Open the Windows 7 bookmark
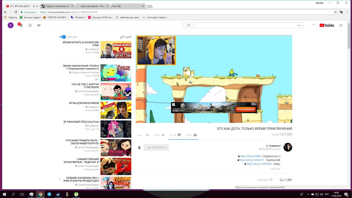This screenshot has width=352, height=198. [x=78, y=17]
